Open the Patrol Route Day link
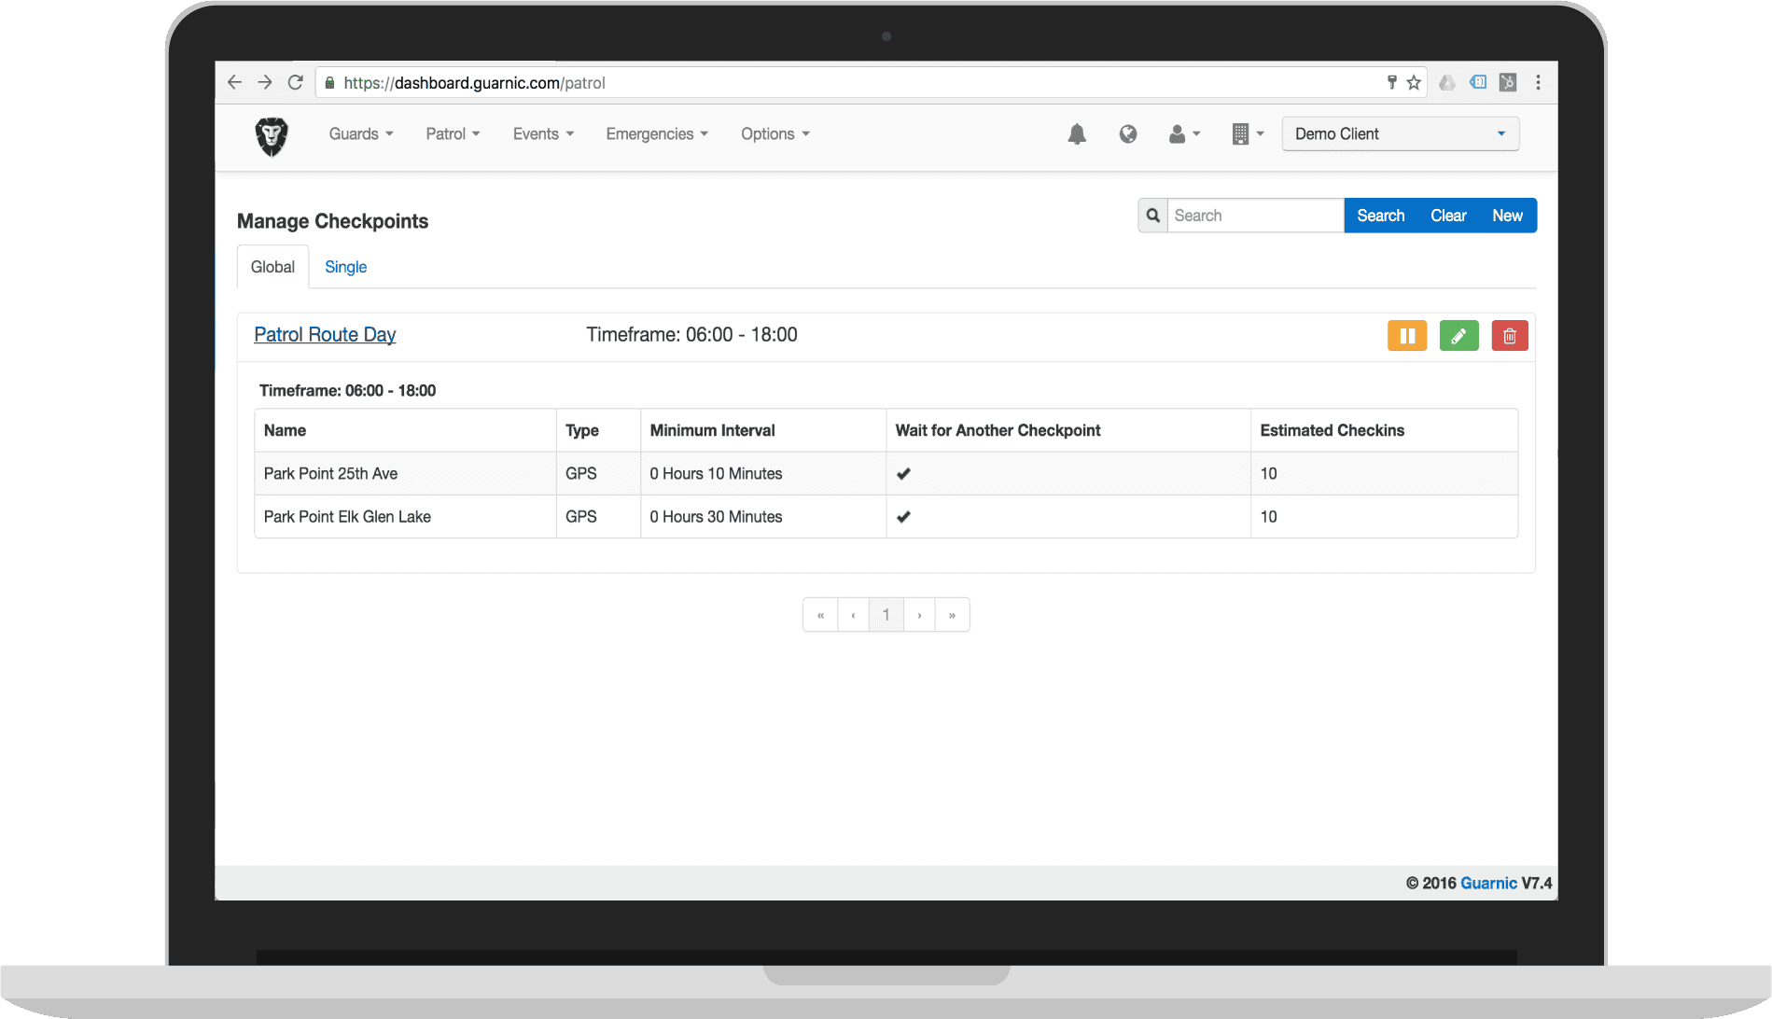1772x1019 pixels. [325, 335]
